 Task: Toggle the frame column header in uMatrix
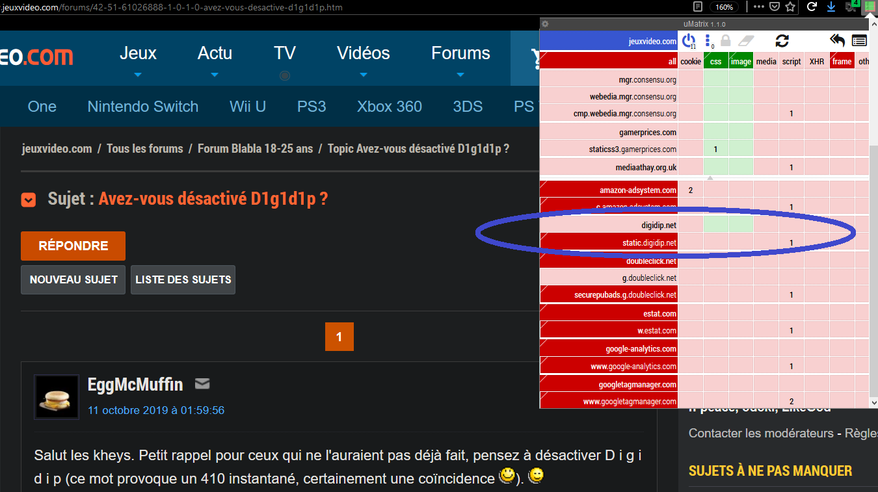(x=842, y=61)
